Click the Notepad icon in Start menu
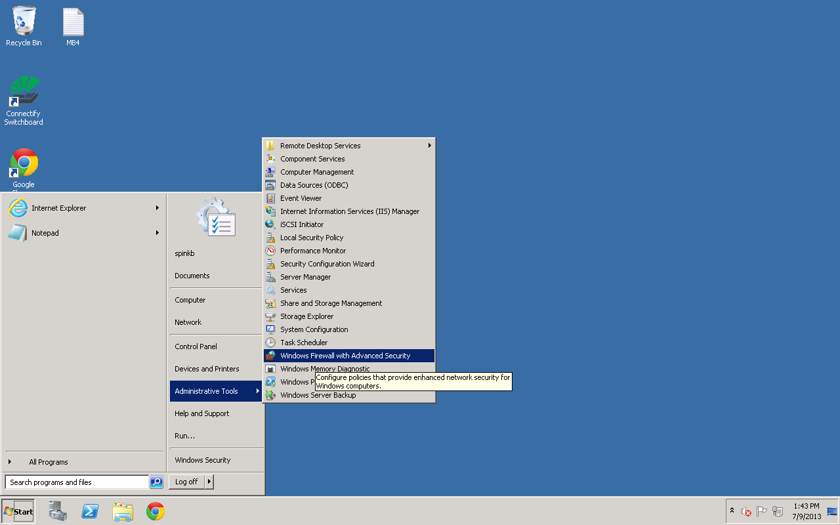Screen dimensions: 840x525 coord(18,233)
